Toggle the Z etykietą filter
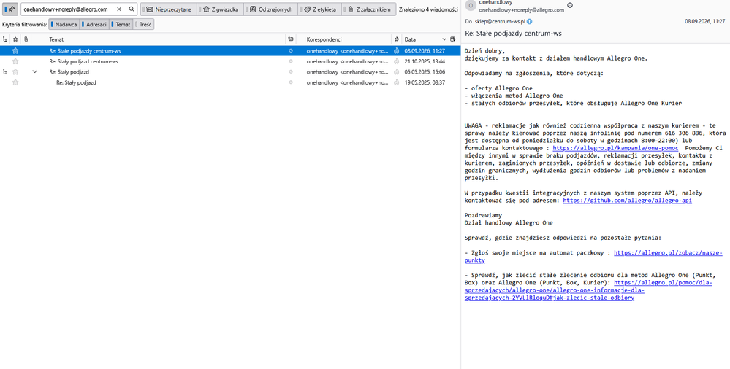The height and width of the screenshot is (369, 730). [x=319, y=9]
